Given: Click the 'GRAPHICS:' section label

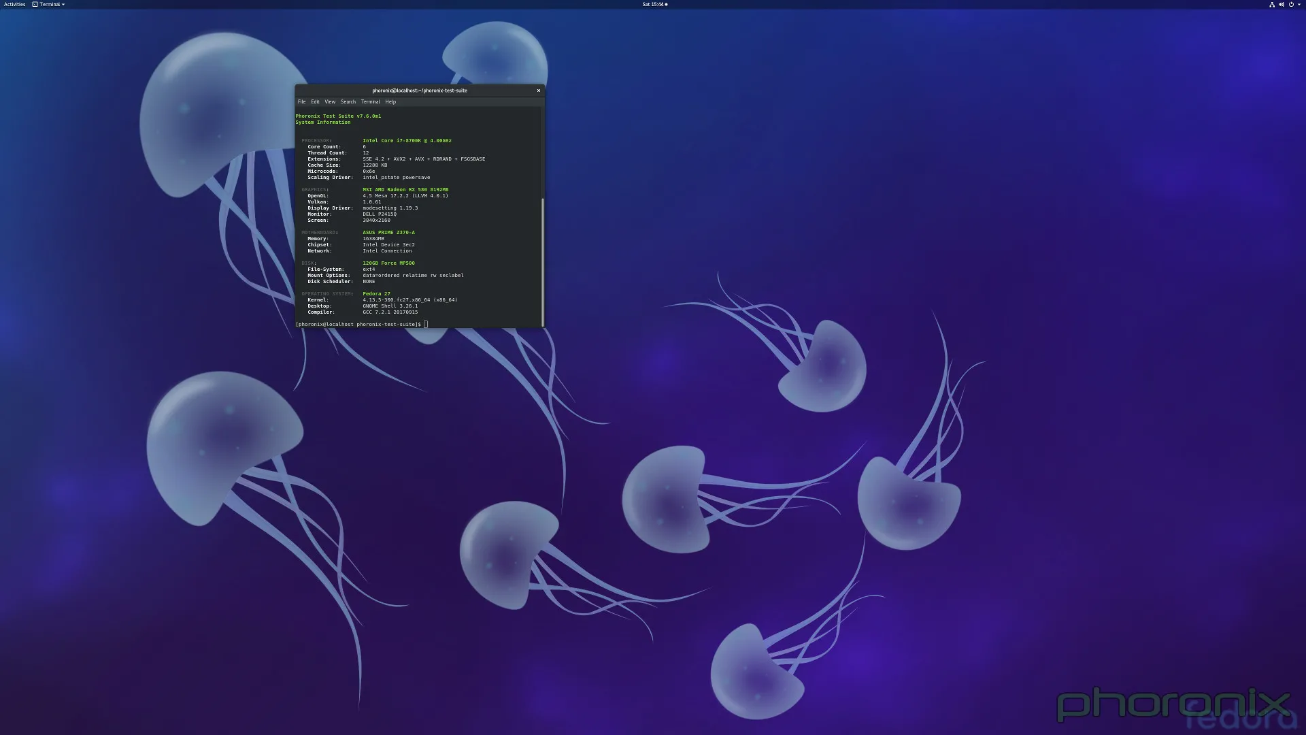Looking at the screenshot, I should coord(315,190).
